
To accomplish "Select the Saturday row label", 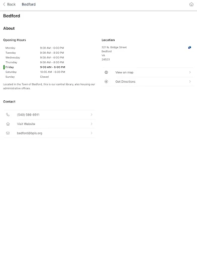I will [11, 72].
